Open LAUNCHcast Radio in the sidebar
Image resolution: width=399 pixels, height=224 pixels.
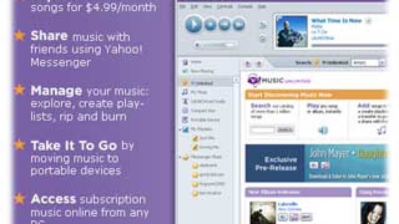click(x=204, y=102)
